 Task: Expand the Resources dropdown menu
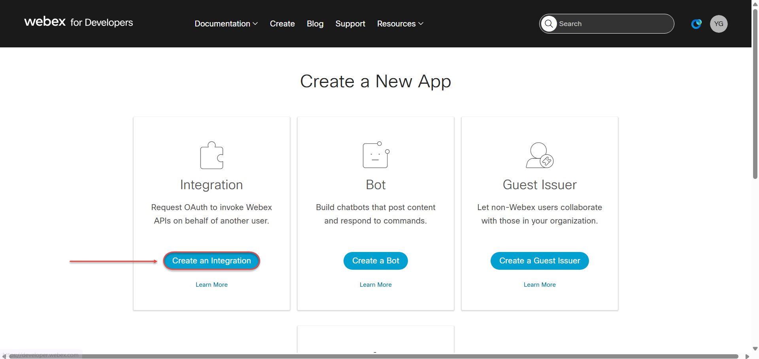400,24
